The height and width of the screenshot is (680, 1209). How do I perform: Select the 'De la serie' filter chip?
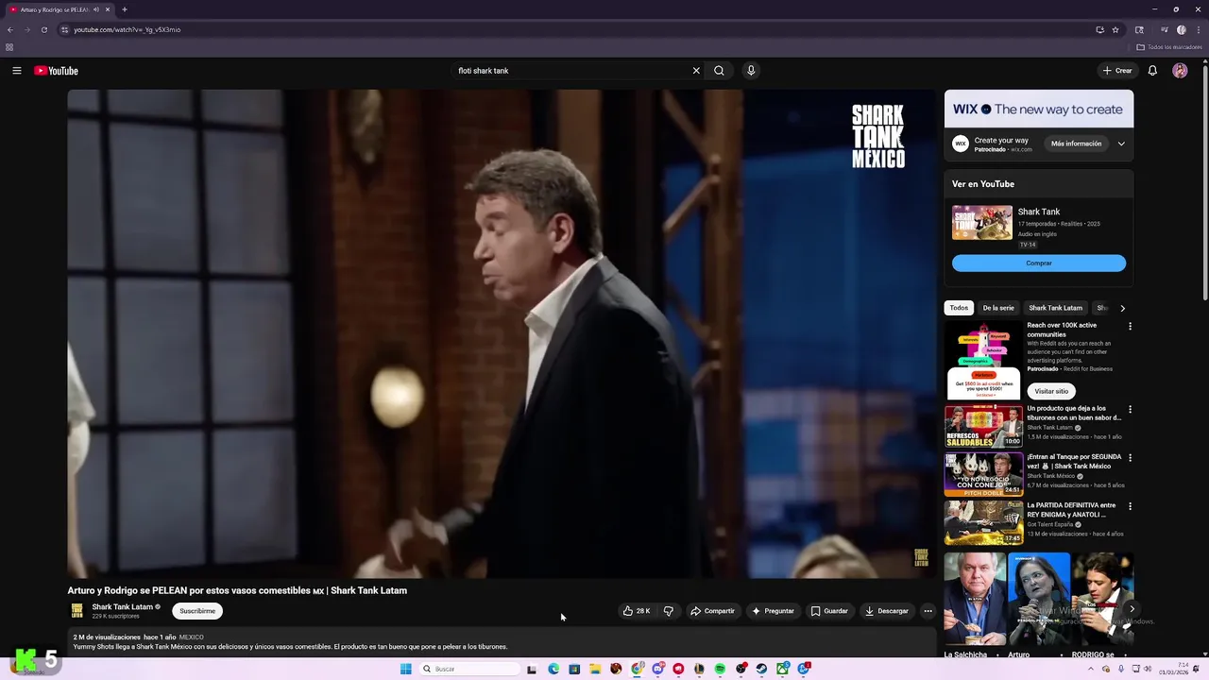[x=998, y=308]
